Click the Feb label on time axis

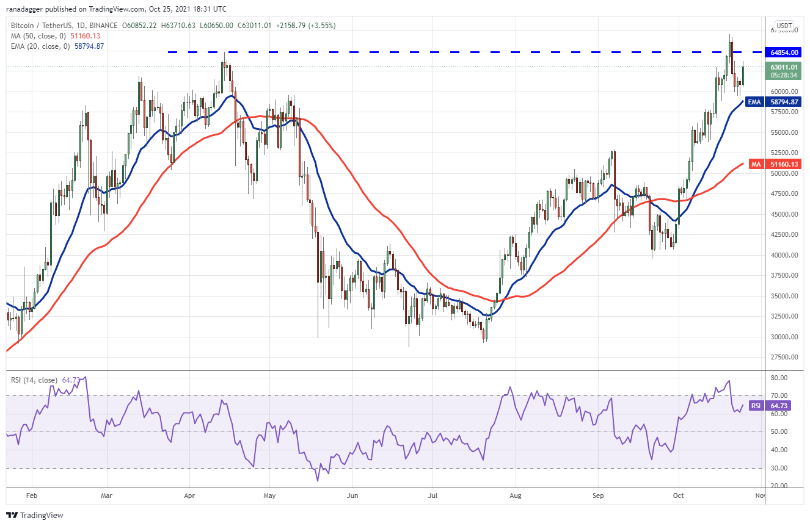coord(33,497)
